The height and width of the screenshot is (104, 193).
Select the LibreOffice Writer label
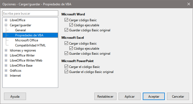point(22,55)
